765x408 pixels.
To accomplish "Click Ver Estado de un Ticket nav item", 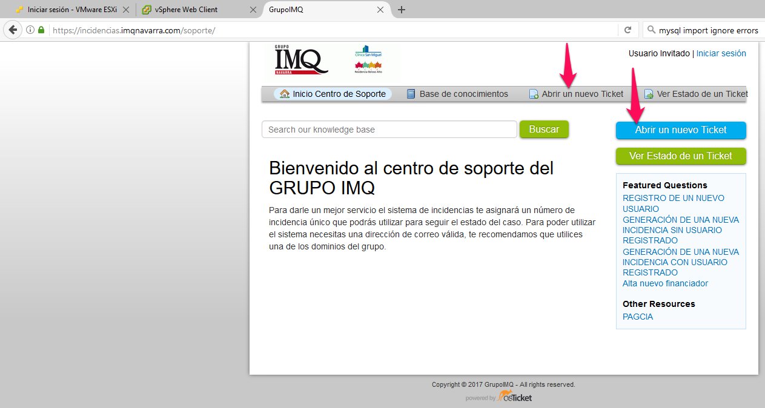I will [x=697, y=94].
